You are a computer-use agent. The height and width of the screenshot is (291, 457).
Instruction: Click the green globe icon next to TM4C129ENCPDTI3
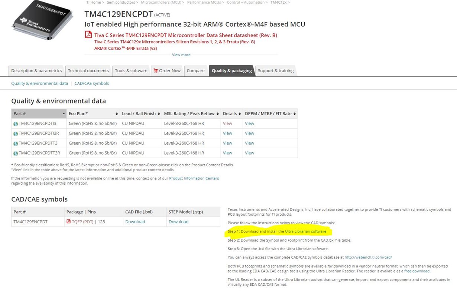(16, 124)
